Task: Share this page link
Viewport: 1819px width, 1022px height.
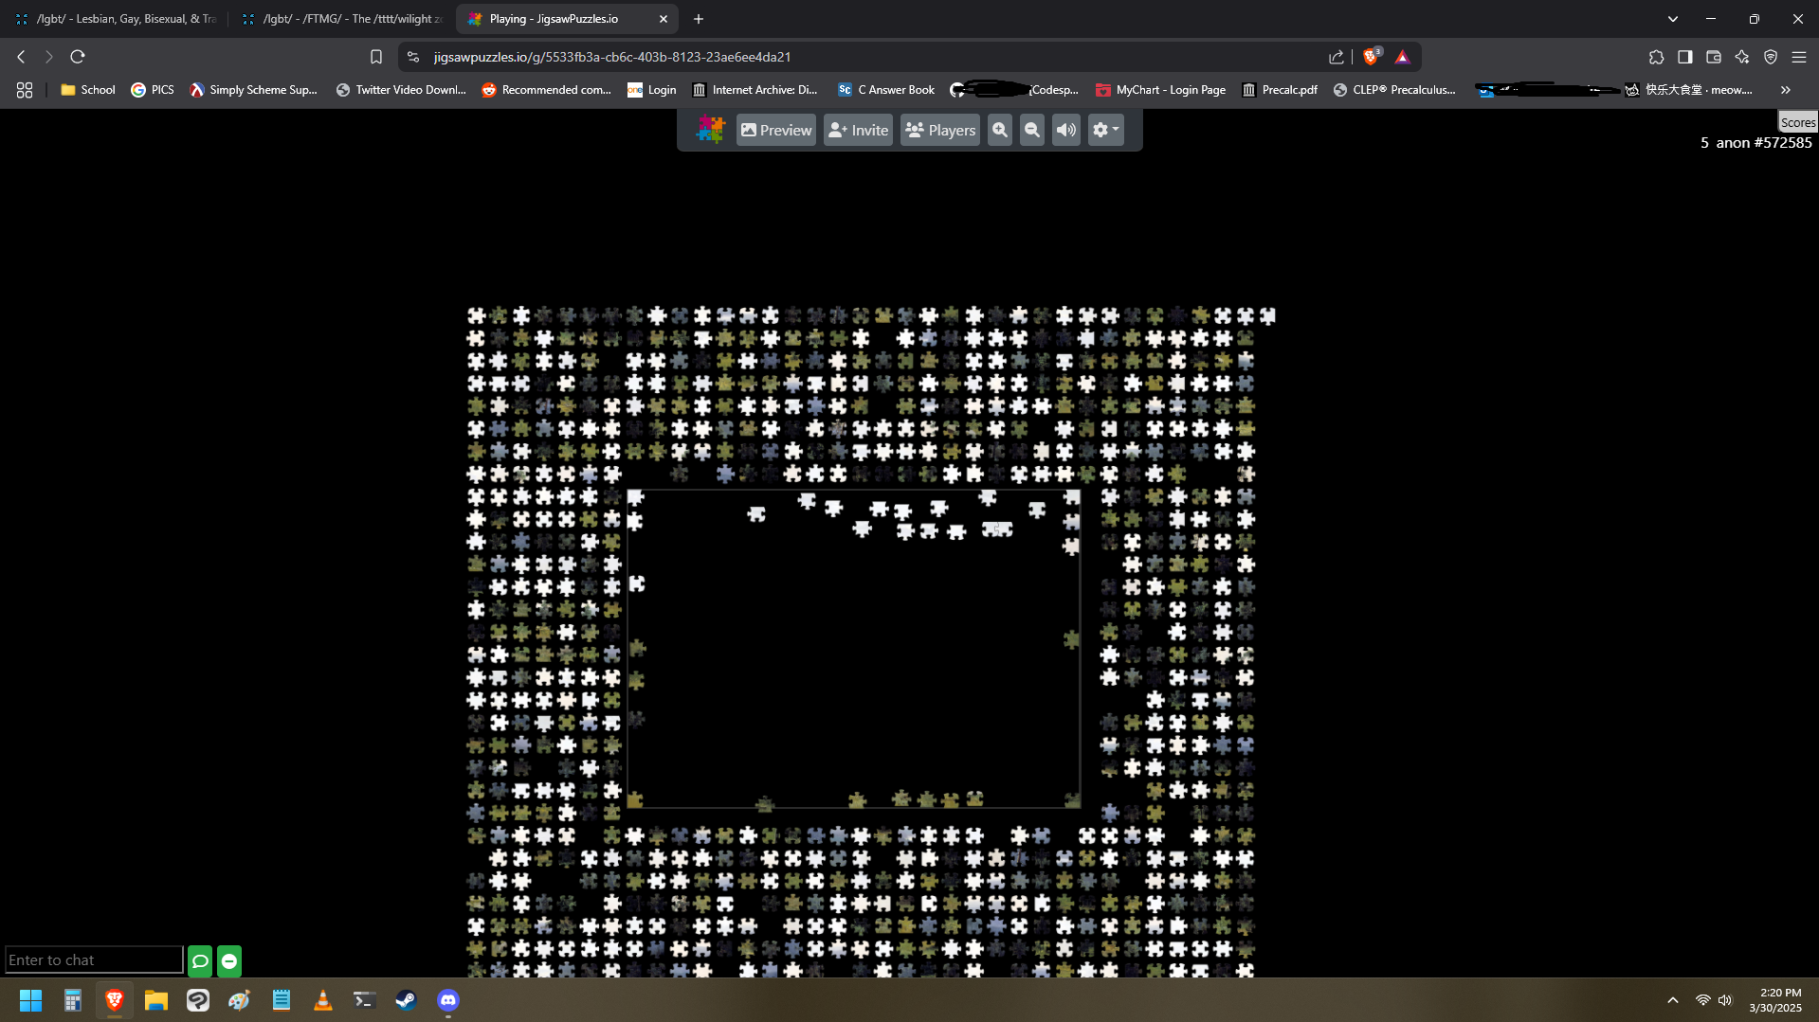Action: click(1337, 57)
